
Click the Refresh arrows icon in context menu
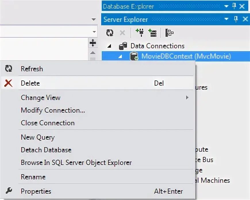click(x=8, y=69)
